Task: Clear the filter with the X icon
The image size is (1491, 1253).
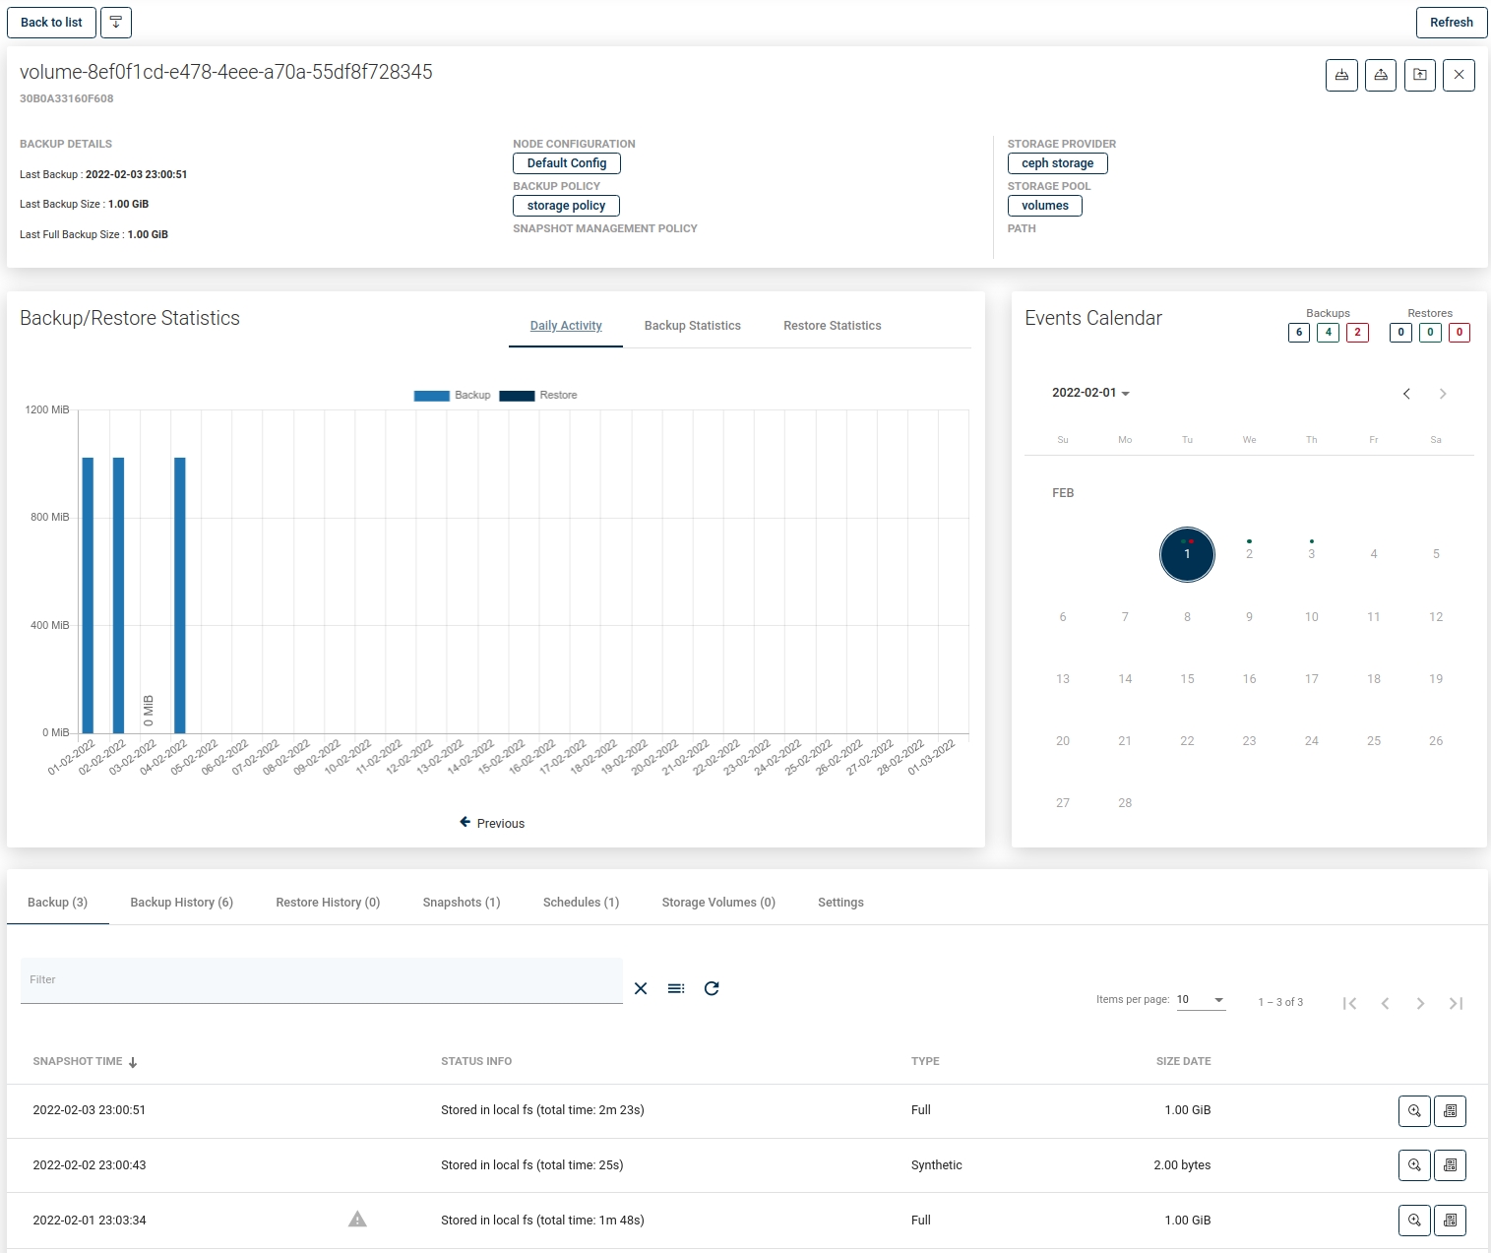Action: [x=641, y=988]
